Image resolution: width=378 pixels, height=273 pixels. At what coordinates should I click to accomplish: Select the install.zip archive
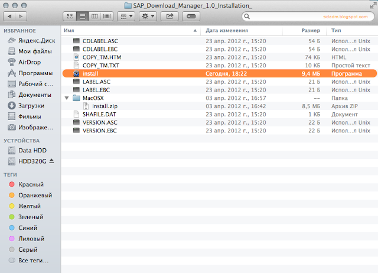click(219, 106)
